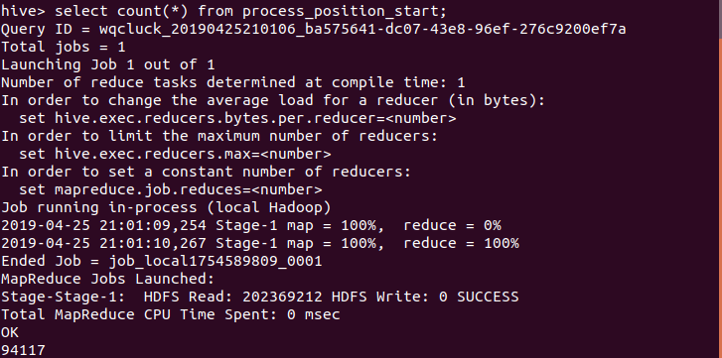Click the reduce tasks compile time line

(x=233, y=82)
